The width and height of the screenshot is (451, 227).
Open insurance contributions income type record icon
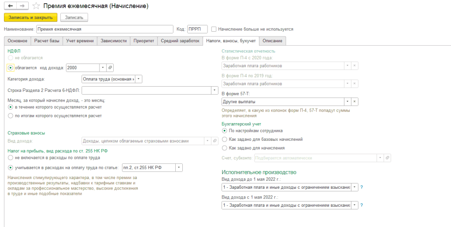coord(215,141)
